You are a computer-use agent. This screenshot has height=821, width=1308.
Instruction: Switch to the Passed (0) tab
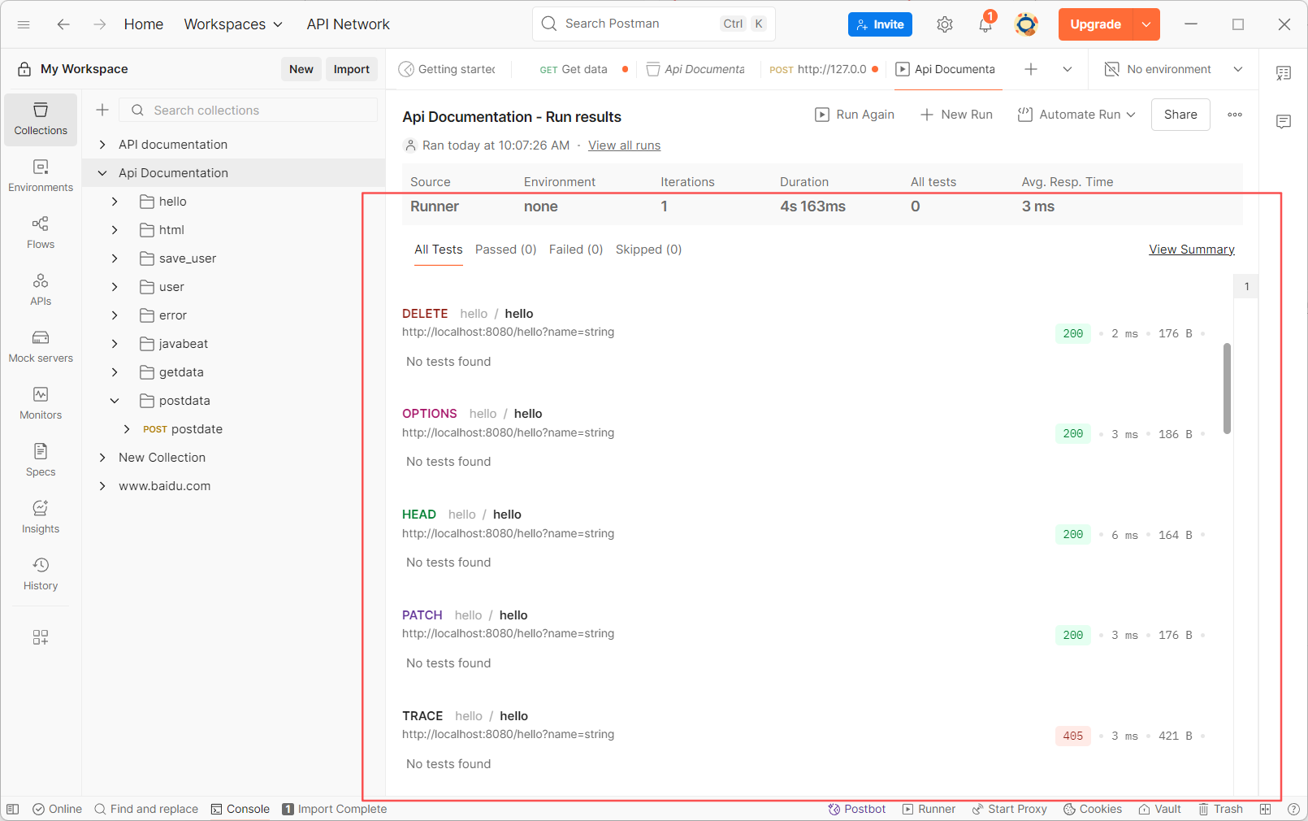[x=506, y=250]
